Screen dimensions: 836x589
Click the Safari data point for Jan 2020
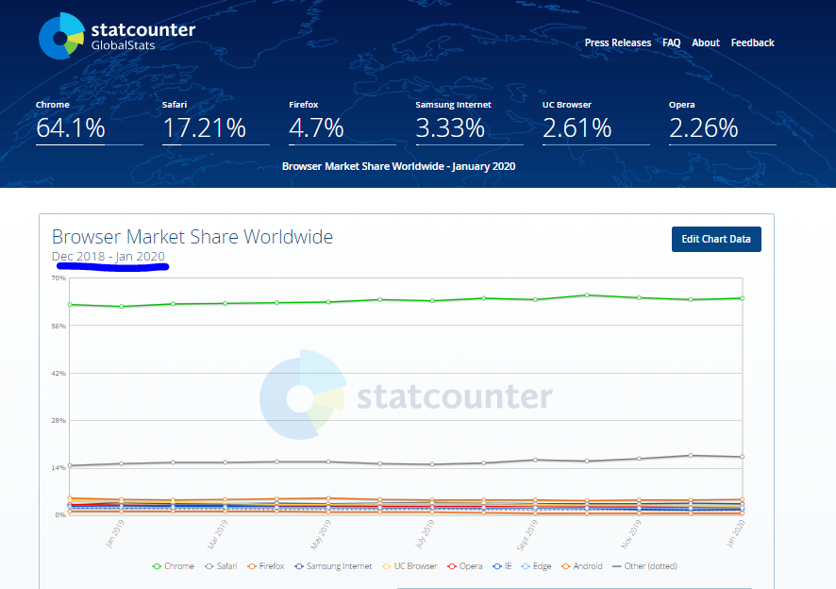tap(743, 457)
